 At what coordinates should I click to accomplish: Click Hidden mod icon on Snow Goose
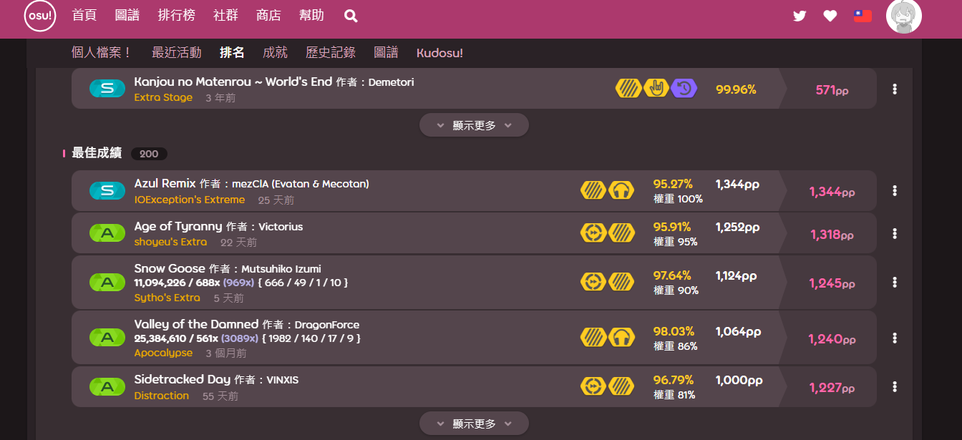point(621,282)
